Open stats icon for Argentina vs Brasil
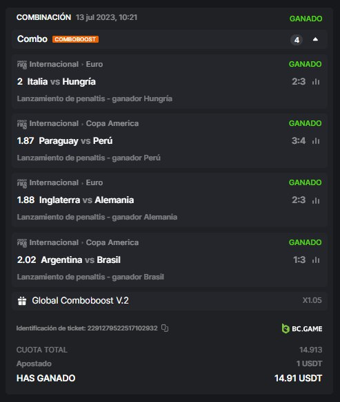Viewport: 340px width, 402px height. pos(316,260)
